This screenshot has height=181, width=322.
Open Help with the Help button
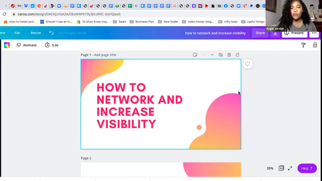[307, 168]
